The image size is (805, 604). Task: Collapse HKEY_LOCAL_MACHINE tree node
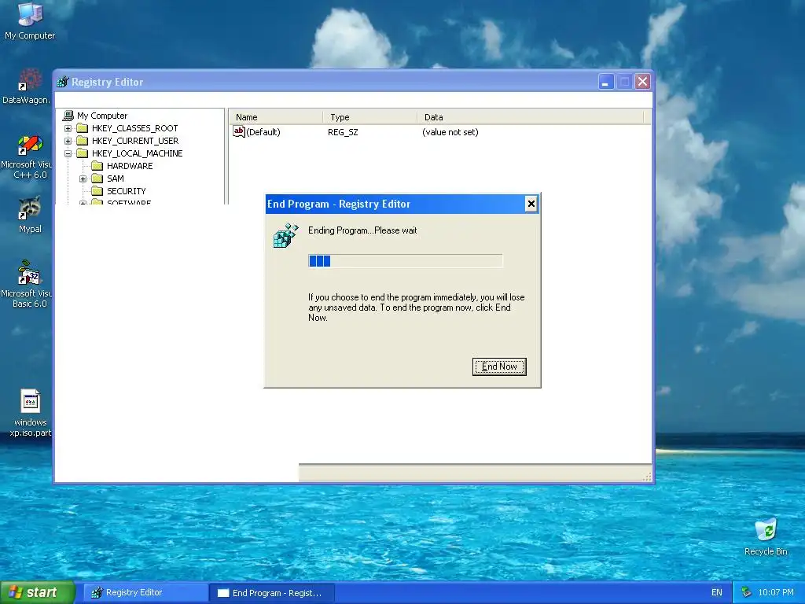click(x=68, y=153)
